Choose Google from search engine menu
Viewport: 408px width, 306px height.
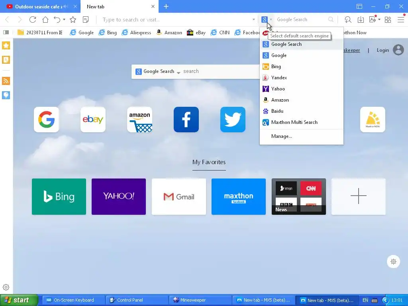(x=302, y=55)
